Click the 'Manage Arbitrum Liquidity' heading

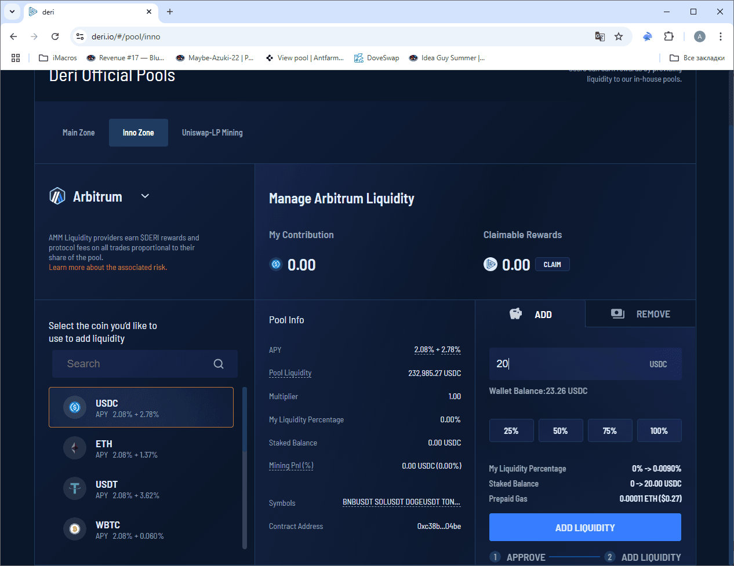[x=341, y=199]
